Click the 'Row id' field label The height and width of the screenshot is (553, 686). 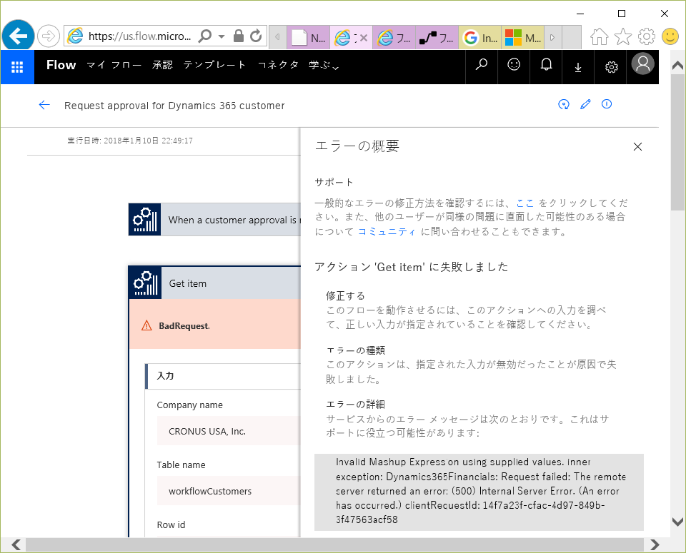[171, 524]
